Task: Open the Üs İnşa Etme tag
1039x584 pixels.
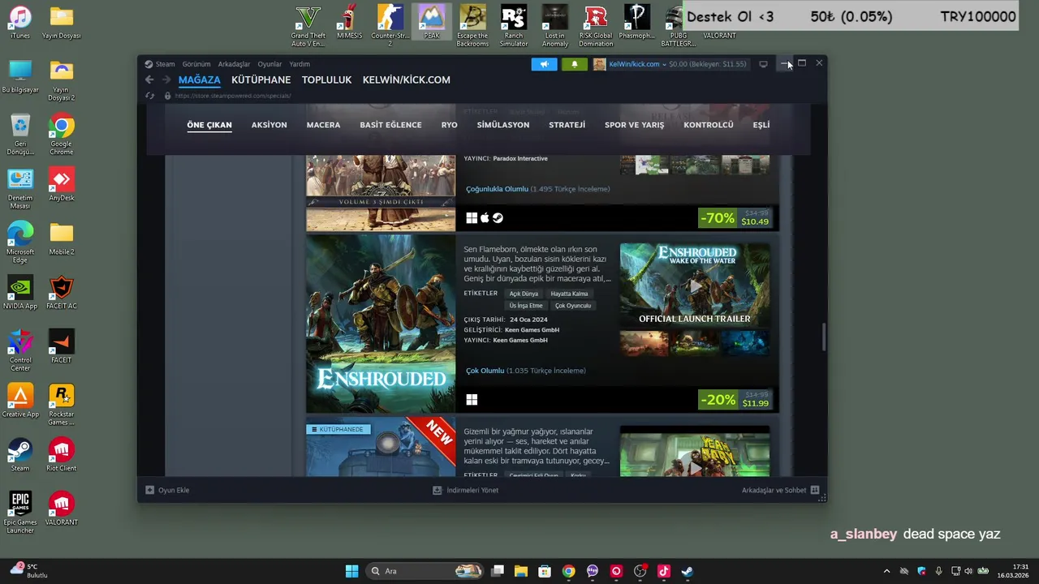Action: [526, 306]
